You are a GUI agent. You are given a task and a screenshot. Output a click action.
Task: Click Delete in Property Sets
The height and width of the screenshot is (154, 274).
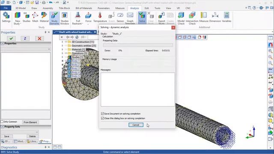click(33, 136)
